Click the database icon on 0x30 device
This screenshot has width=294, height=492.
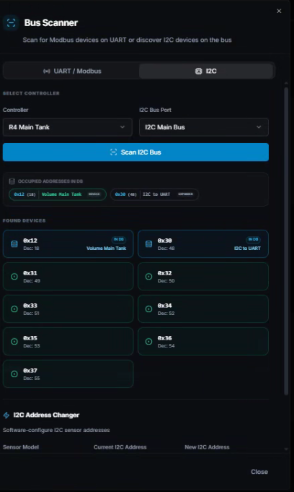148,244
